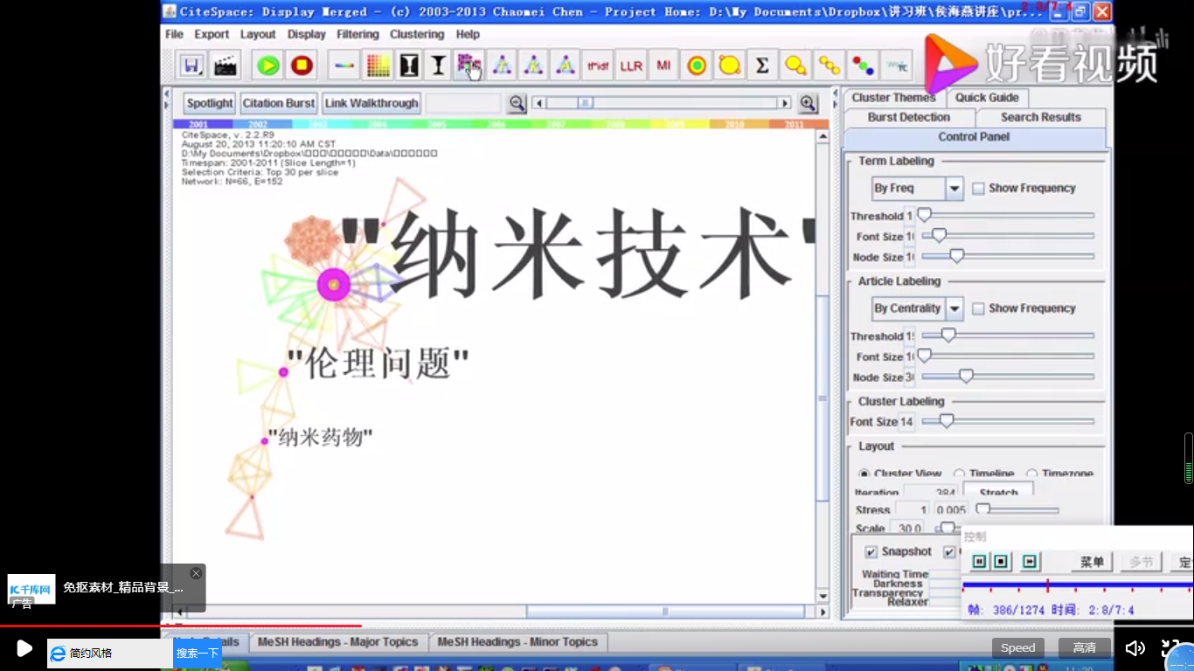Click the Spotlight button
This screenshot has height=671, width=1194.
click(x=210, y=103)
